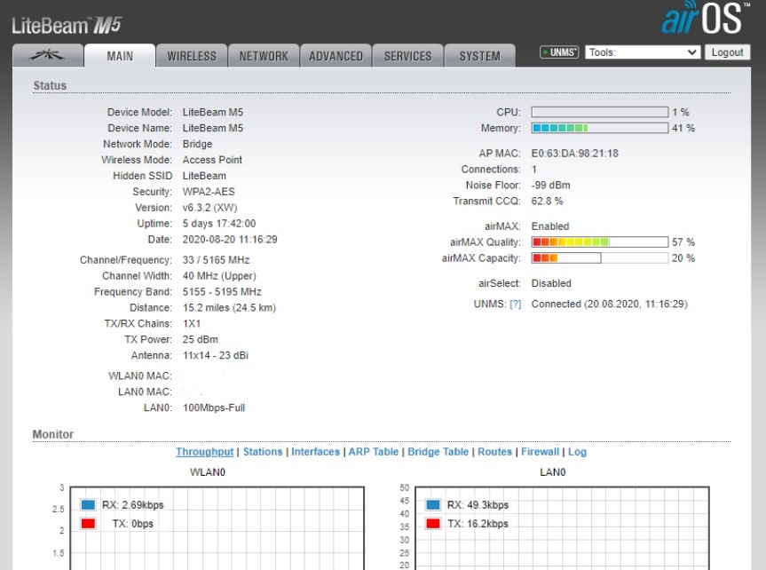This screenshot has height=570, width=766.
Task: Click the Wireless Mode value Access Point
Action: (212, 160)
